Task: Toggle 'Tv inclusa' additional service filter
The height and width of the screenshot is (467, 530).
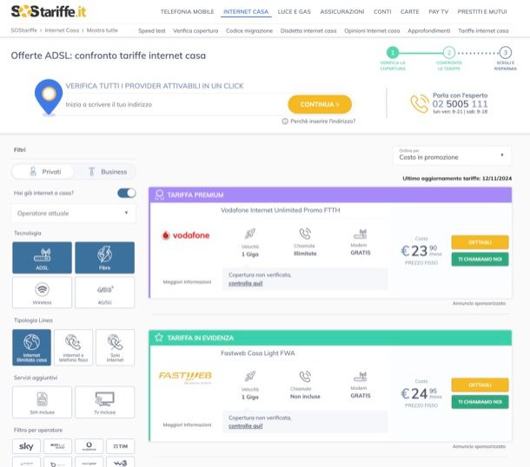Action: (105, 402)
